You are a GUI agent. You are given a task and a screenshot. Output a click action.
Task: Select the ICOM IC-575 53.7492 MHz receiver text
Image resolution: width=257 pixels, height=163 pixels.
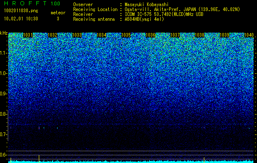click(164, 14)
